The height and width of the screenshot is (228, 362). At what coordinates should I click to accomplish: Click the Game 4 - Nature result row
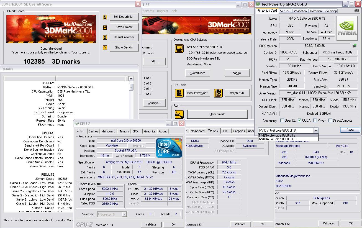66,208
